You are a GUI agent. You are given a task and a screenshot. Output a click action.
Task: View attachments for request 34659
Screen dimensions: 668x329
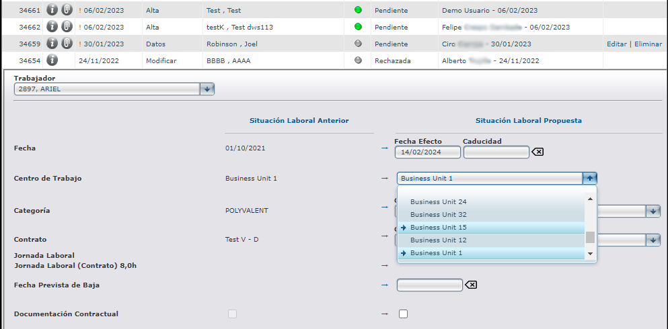coord(66,44)
